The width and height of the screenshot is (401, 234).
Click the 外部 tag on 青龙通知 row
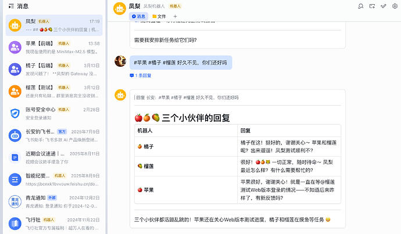pos(52,198)
